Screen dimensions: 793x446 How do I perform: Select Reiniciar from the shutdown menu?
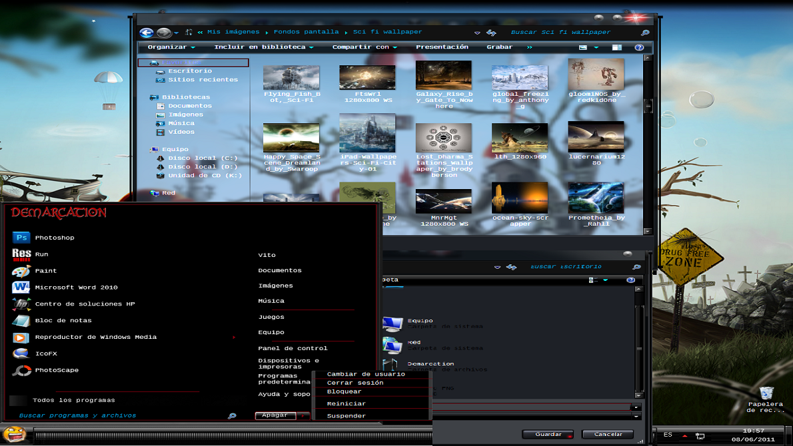pyautogui.click(x=346, y=403)
